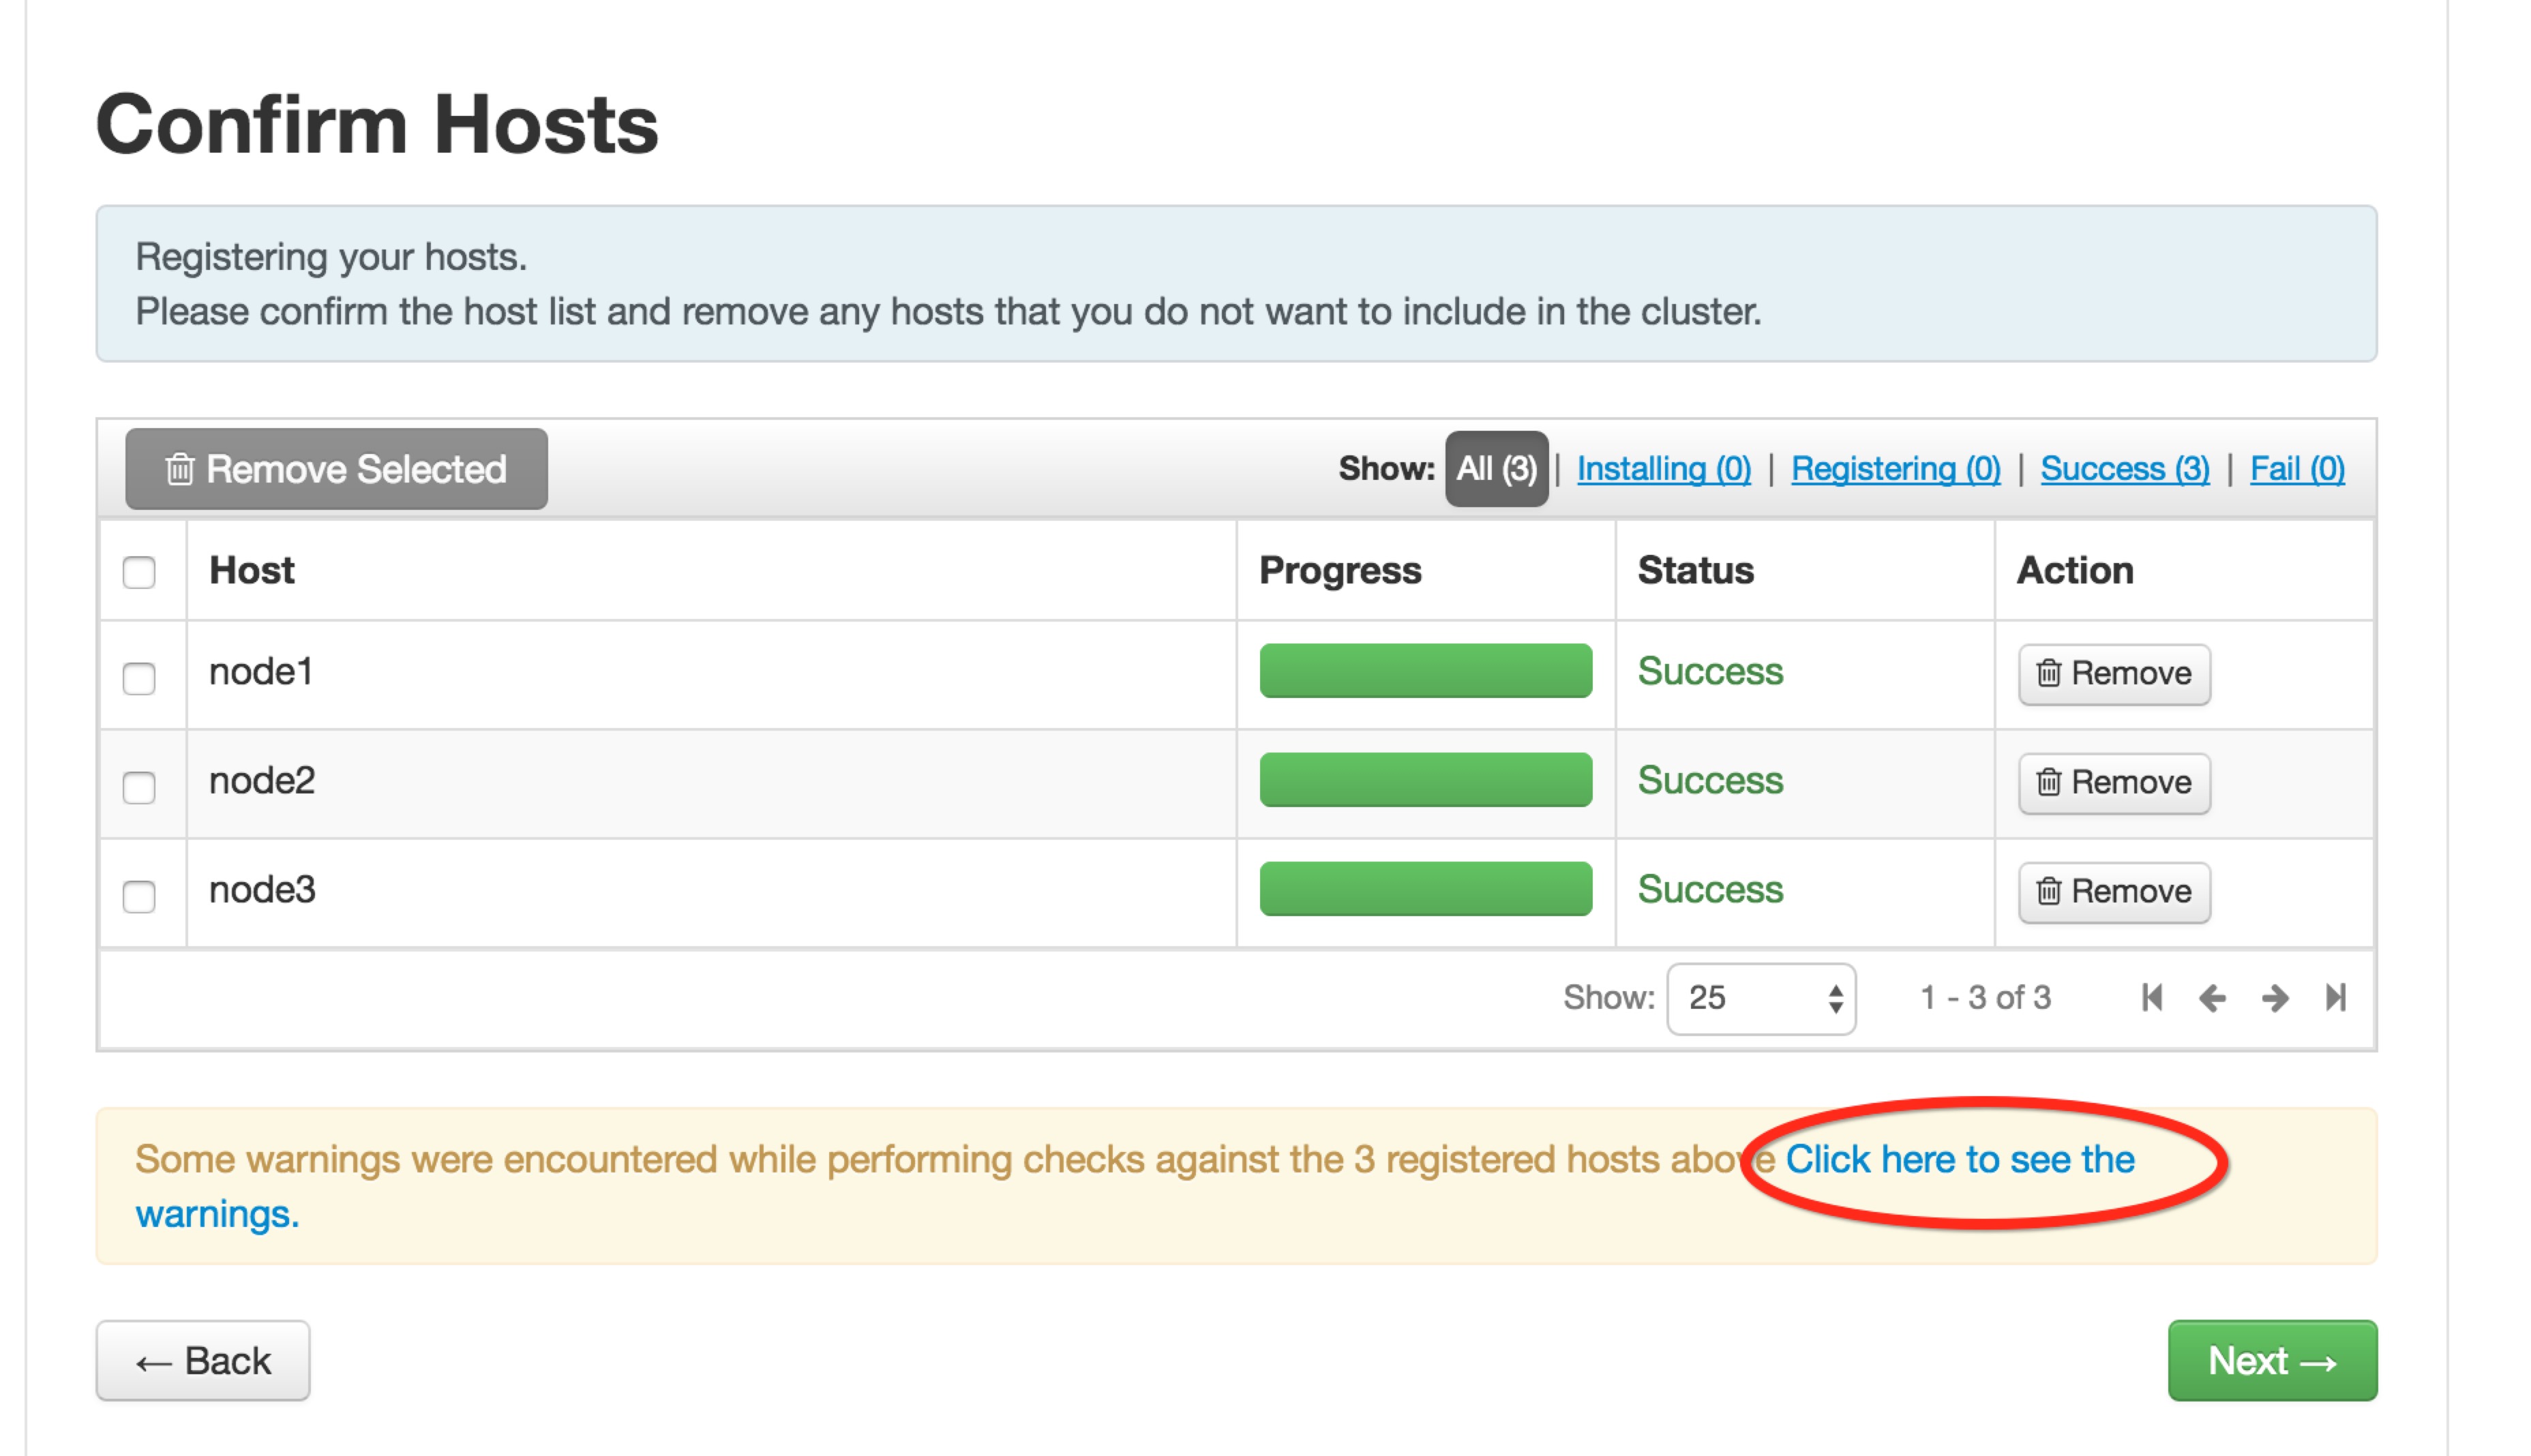Click Remove Selected trash button

tap(336, 469)
